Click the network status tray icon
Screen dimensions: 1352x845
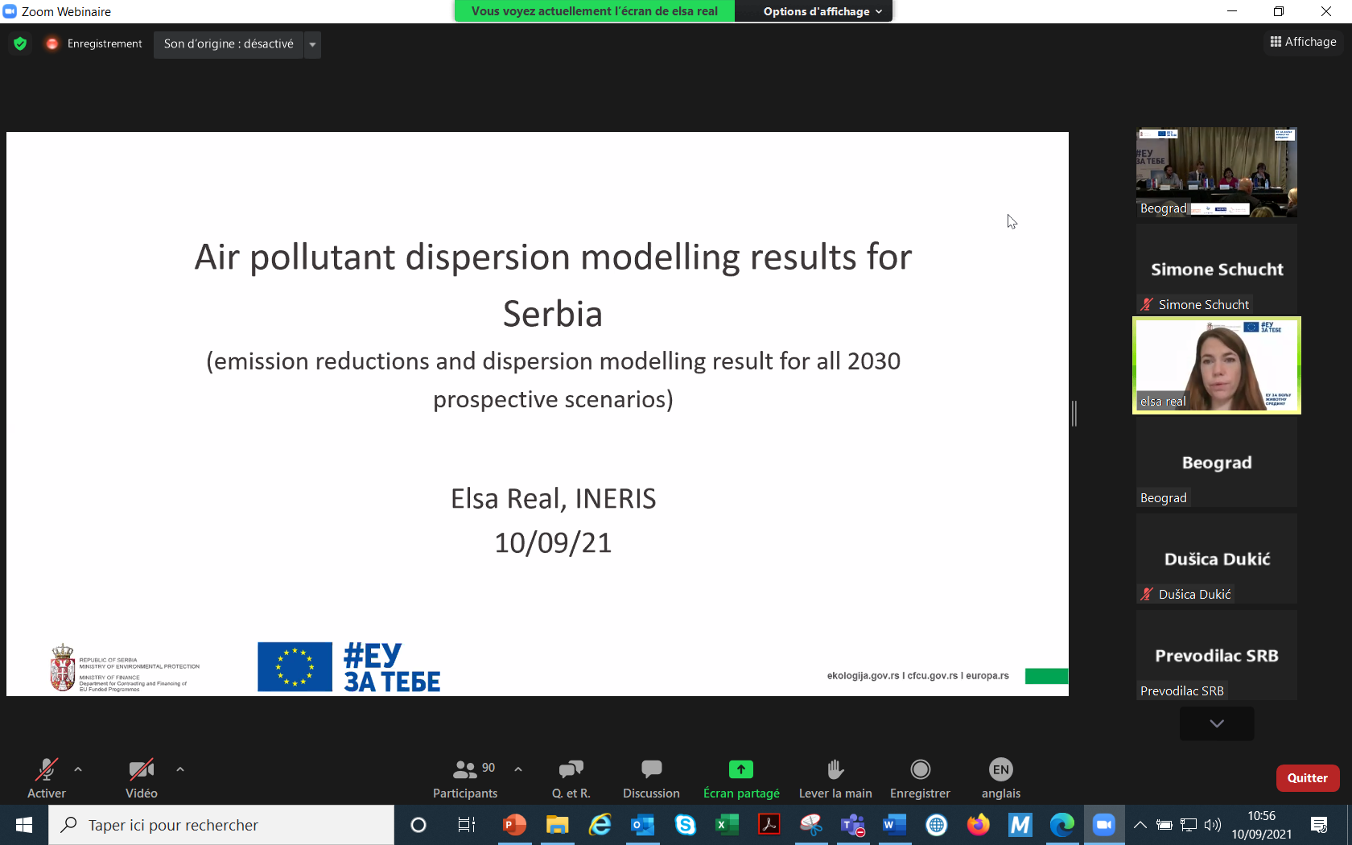[1189, 825]
